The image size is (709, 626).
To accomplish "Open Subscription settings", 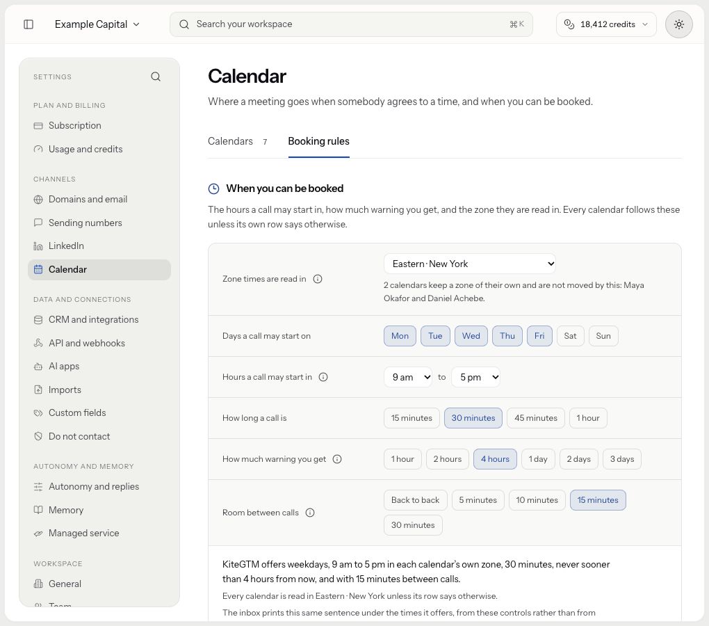I will pyautogui.click(x=99, y=126).
